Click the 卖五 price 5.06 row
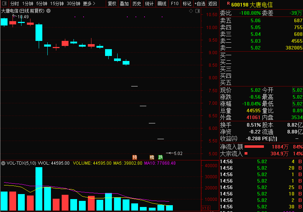Viewport: 303px width, 212px height. pyautogui.click(x=261, y=20)
